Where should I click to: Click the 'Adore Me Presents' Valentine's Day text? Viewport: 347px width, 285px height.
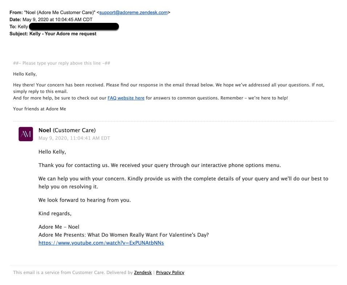[123, 235]
